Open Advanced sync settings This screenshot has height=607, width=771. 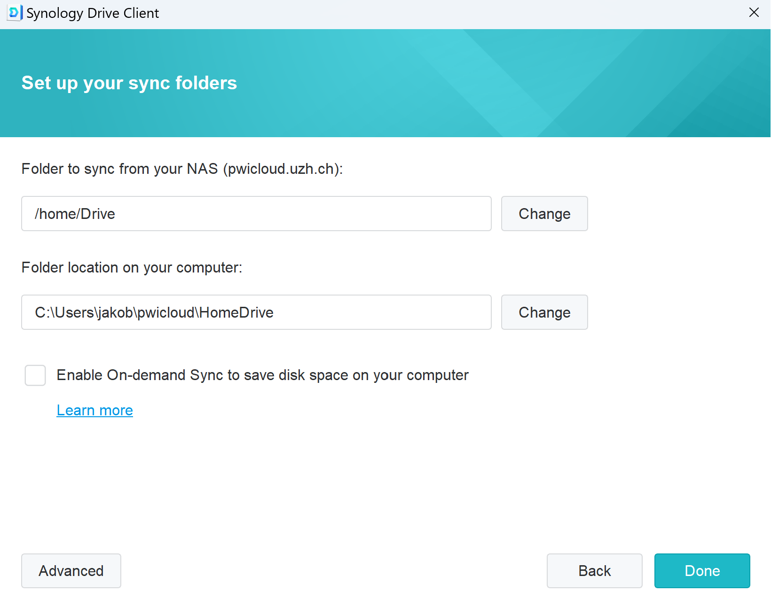coord(71,571)
